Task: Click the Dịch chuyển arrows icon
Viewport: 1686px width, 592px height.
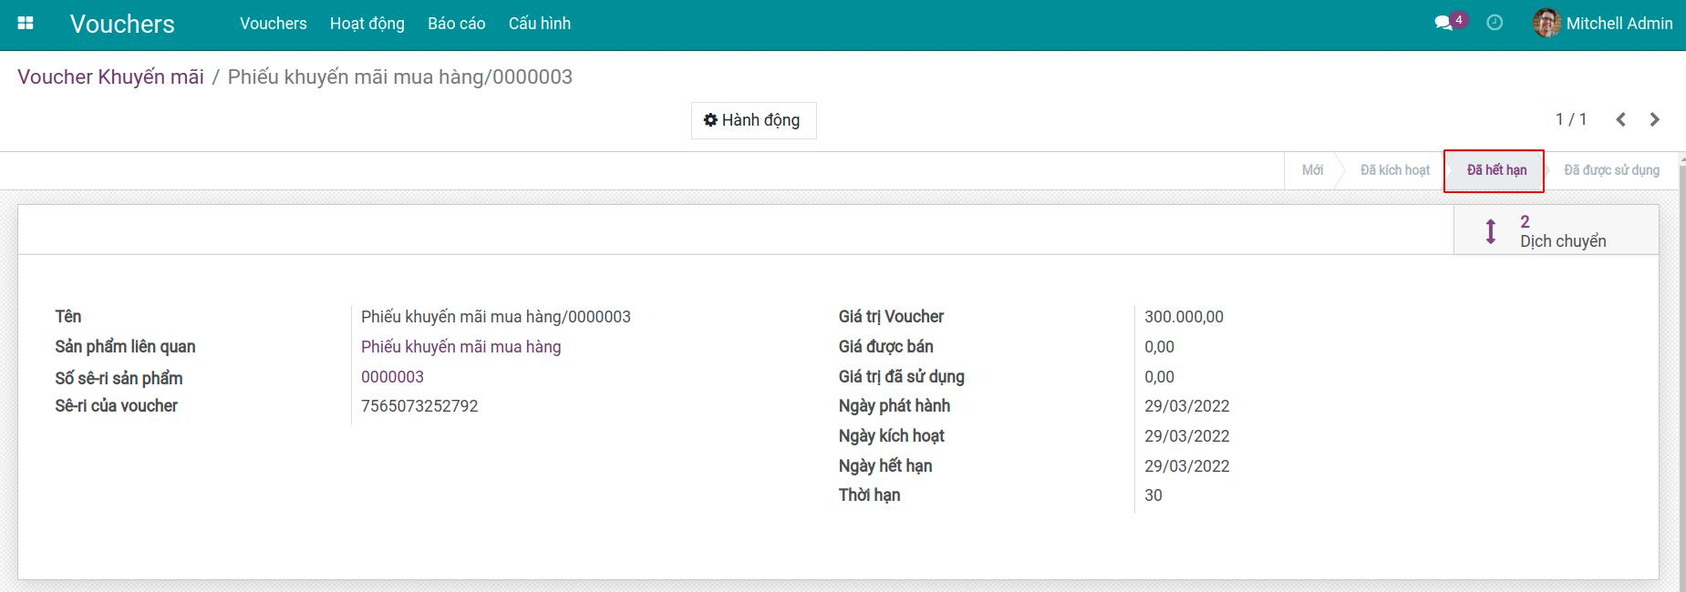Action: (x=1491, y=231)
